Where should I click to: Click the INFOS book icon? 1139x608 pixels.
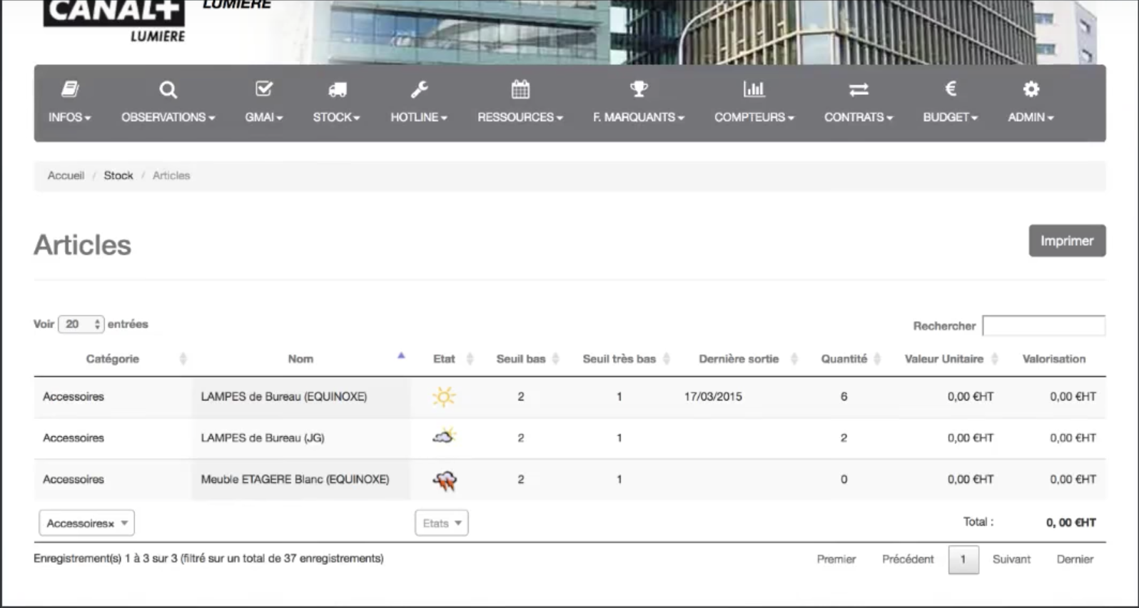coord(69,89)
